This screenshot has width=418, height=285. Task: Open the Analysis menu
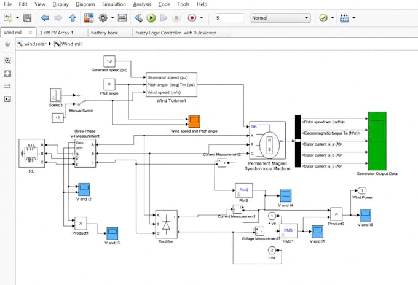pyautogui.click(x=142, y=4)
